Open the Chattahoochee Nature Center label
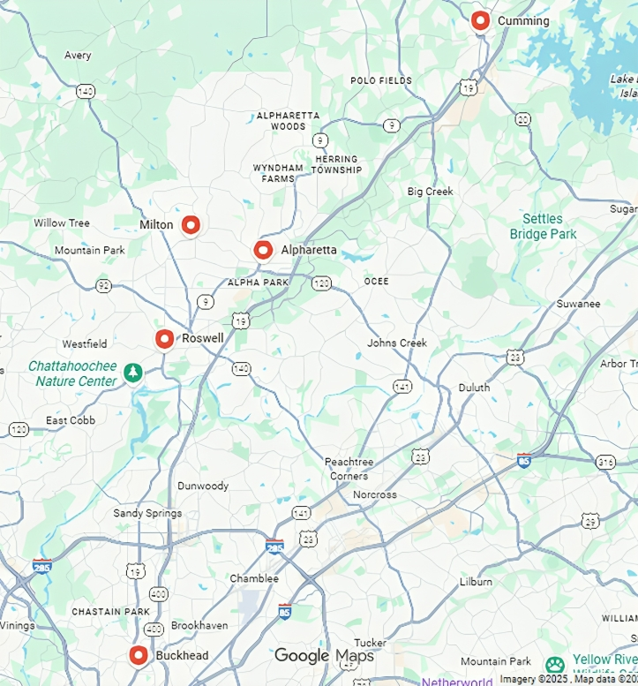This screenshot has width=638, height=686. coord(72,373)
